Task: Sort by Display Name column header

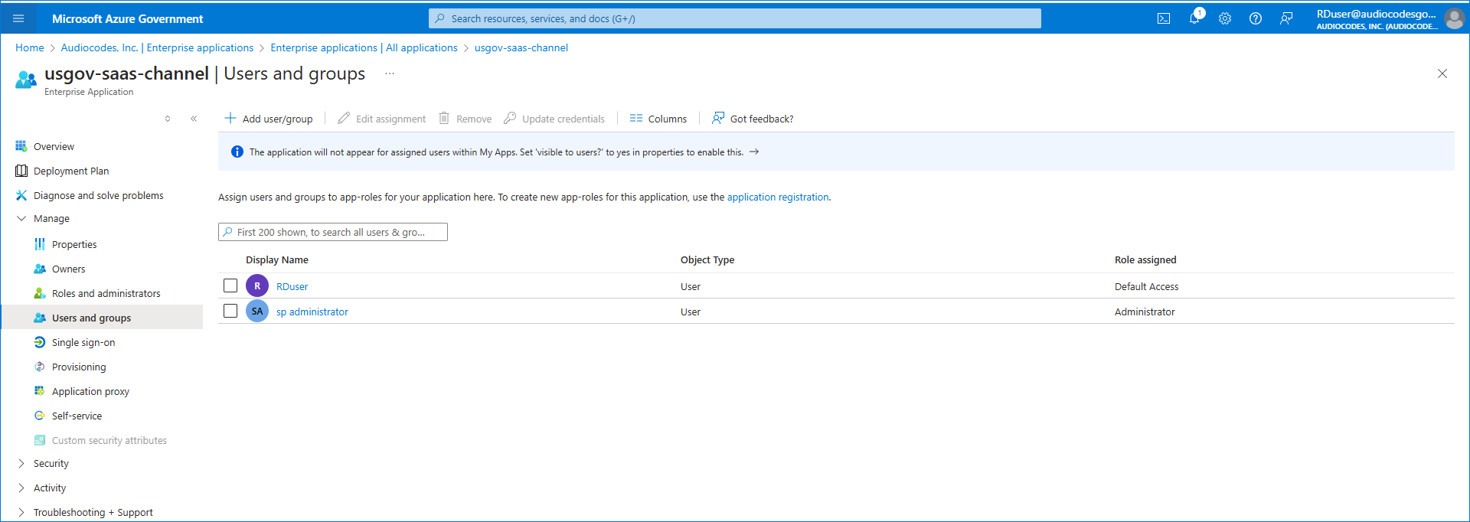Action: click(x=277, y=259)
